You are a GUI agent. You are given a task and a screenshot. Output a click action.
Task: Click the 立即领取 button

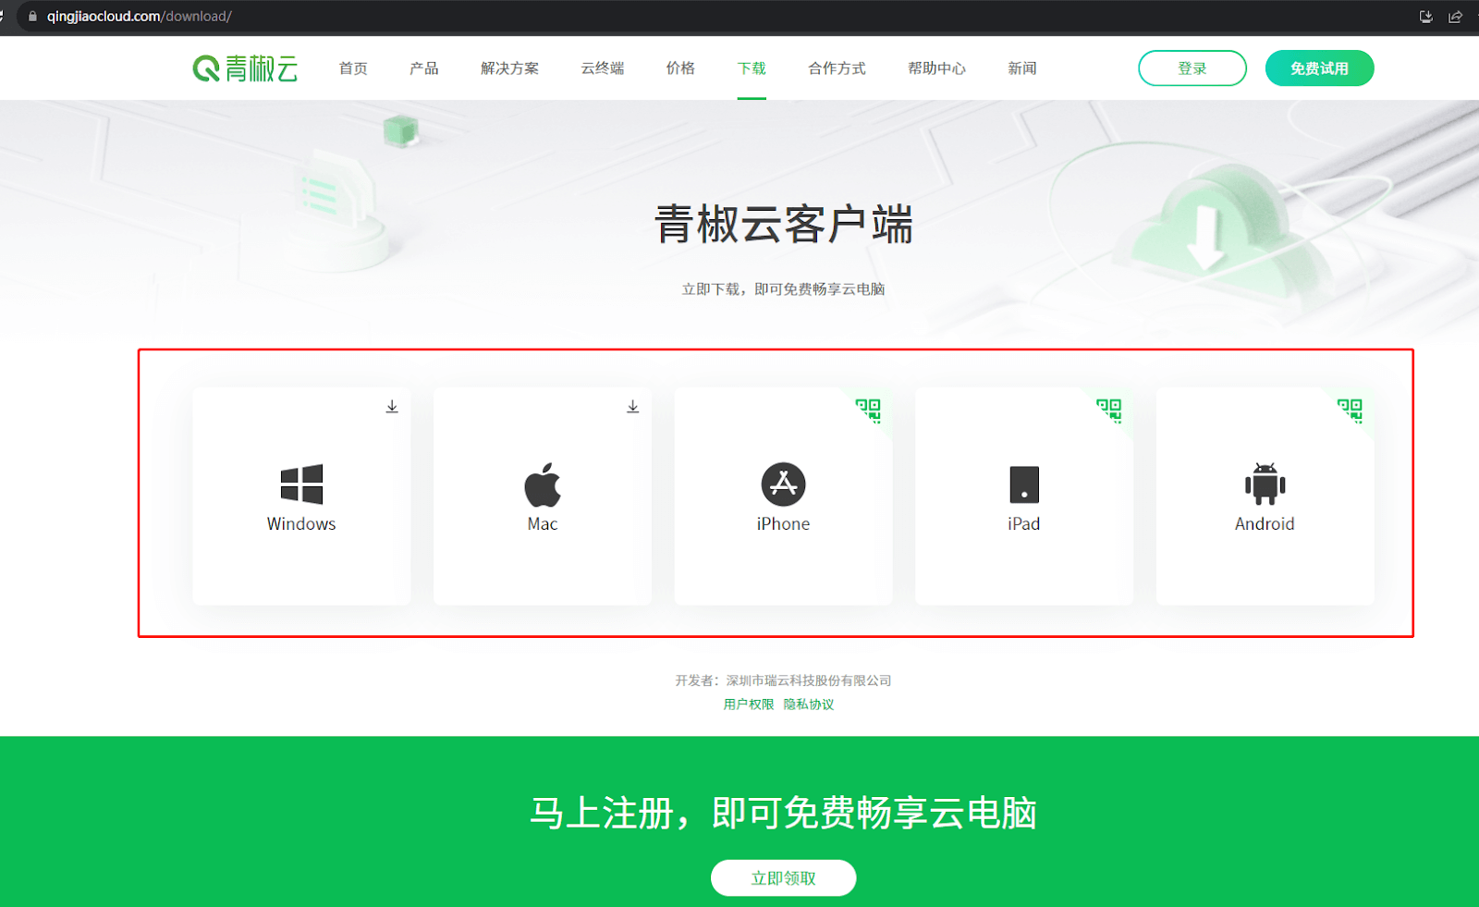tap(783, 878)
